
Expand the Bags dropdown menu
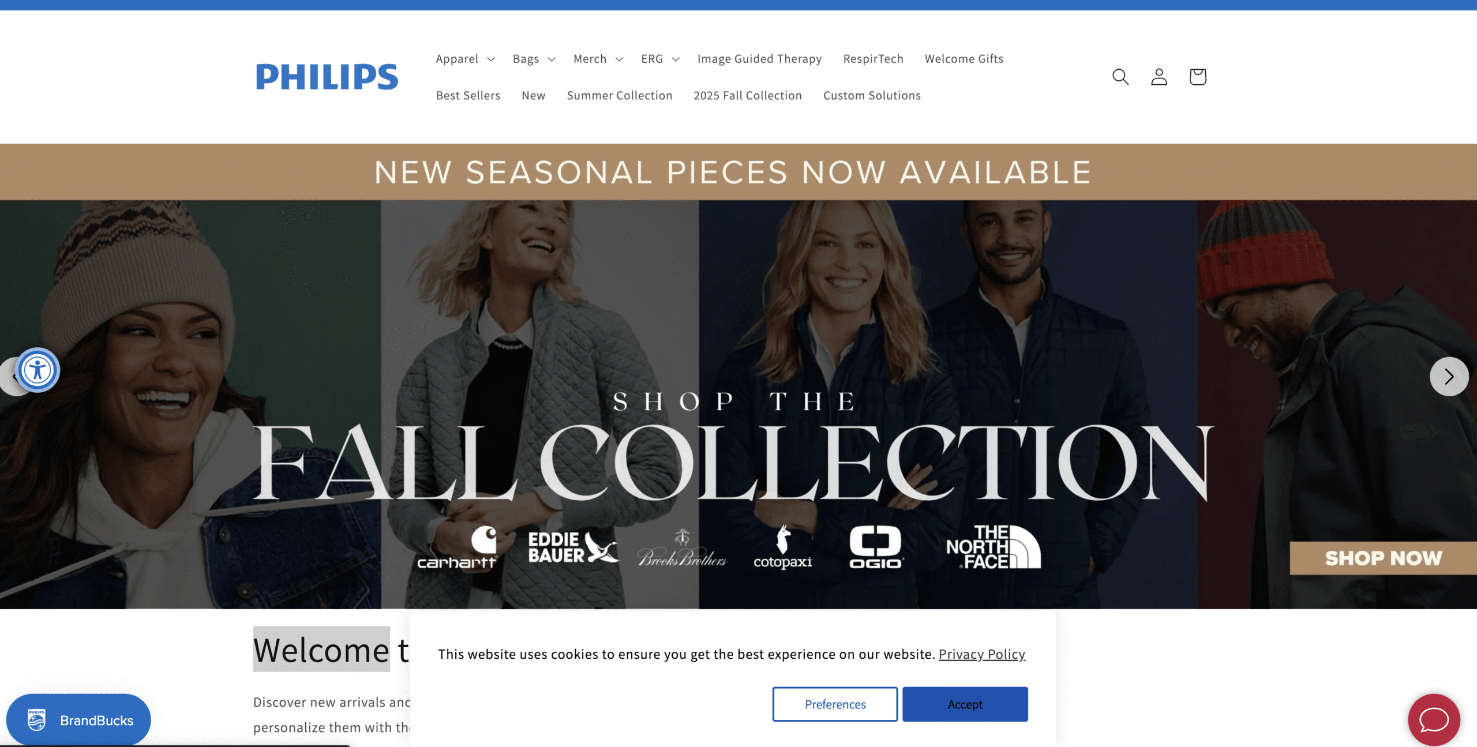pos(534,59)
